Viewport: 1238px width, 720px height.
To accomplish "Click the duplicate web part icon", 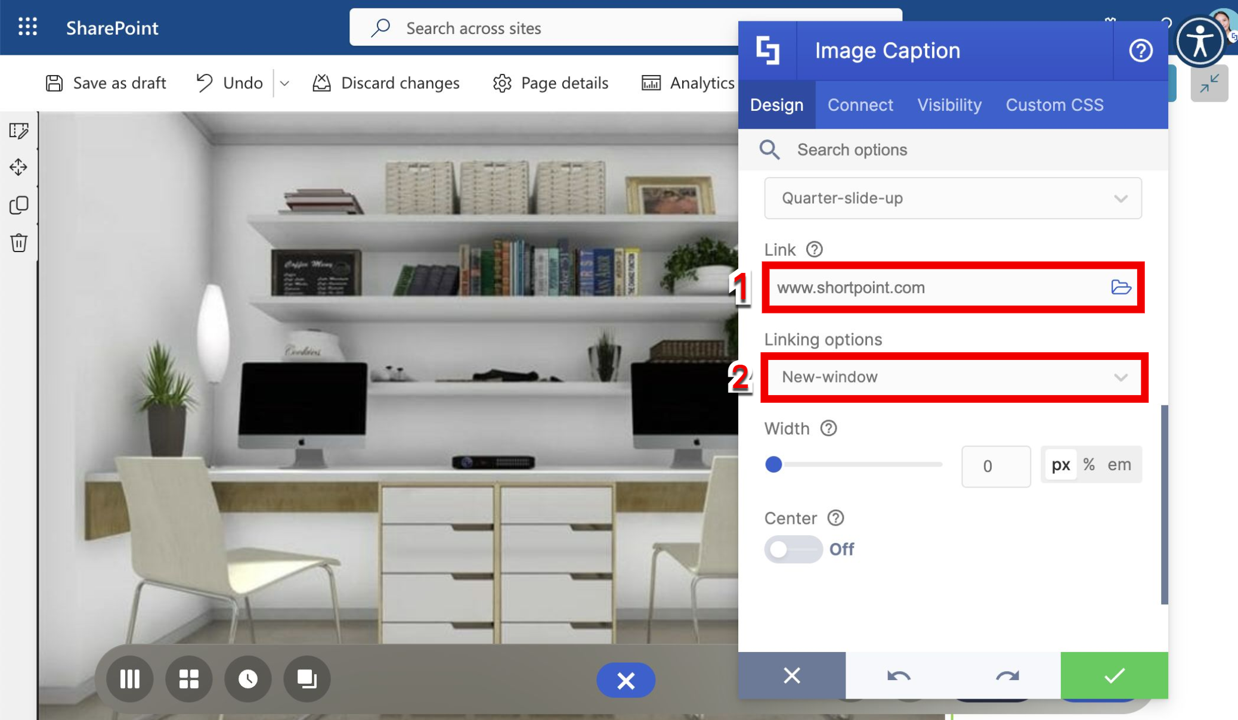I will coord(18,205).
